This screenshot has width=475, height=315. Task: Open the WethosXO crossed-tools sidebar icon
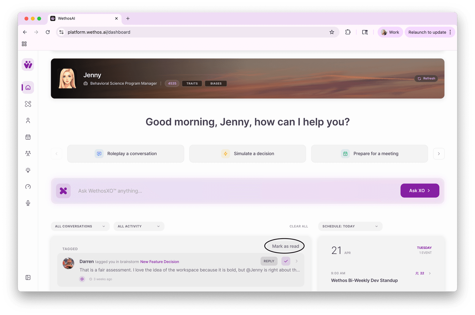click(28, 104)
